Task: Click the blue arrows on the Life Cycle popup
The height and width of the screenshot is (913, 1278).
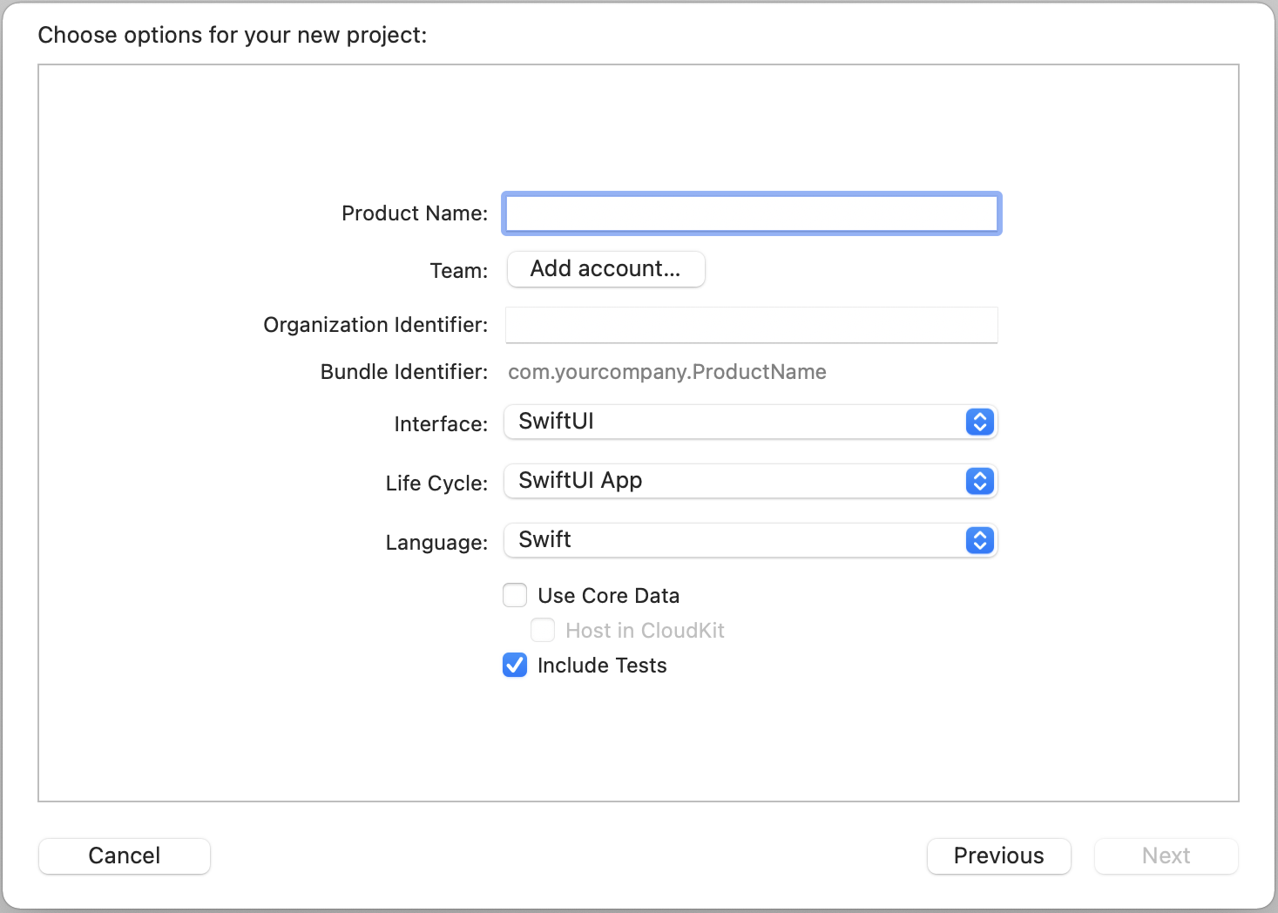Action: pyautogui.click(x=980, y=482)
